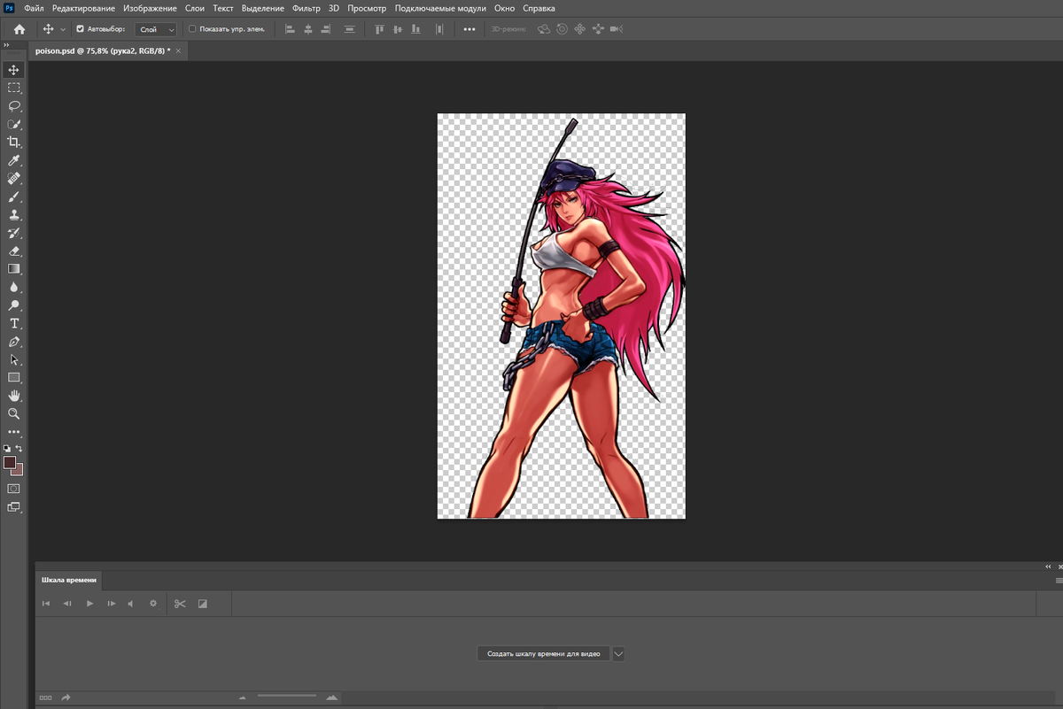This screenshot has width=1063, height=709.
Task: Align right edges in options bar
Action: click(326, 29)
